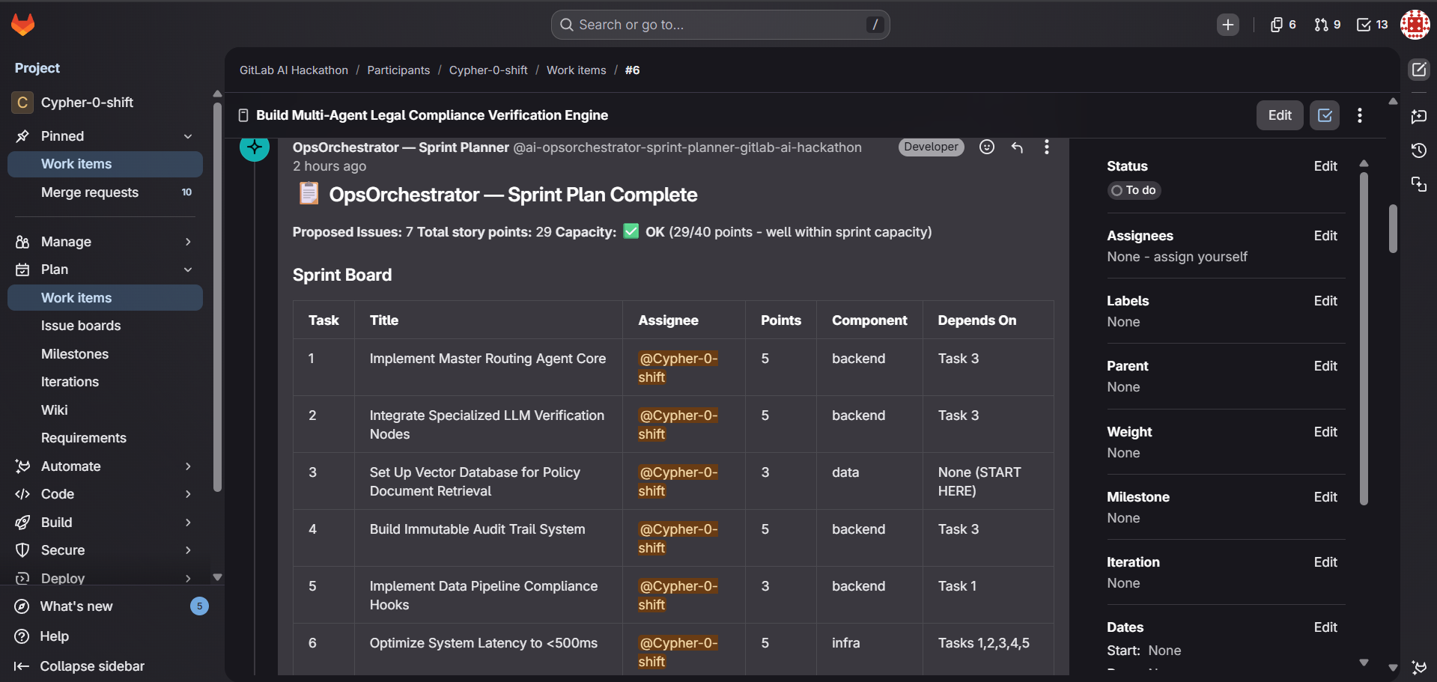The width and height of the screenshot is (1437, 682).
Task: Click the pin icon next to Pinned
Action: tap(22, 136)
